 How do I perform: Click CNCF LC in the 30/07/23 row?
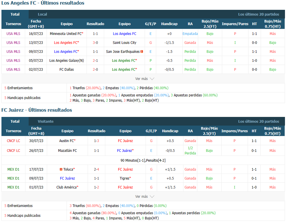pyautogui.click(x=13, y=141)
